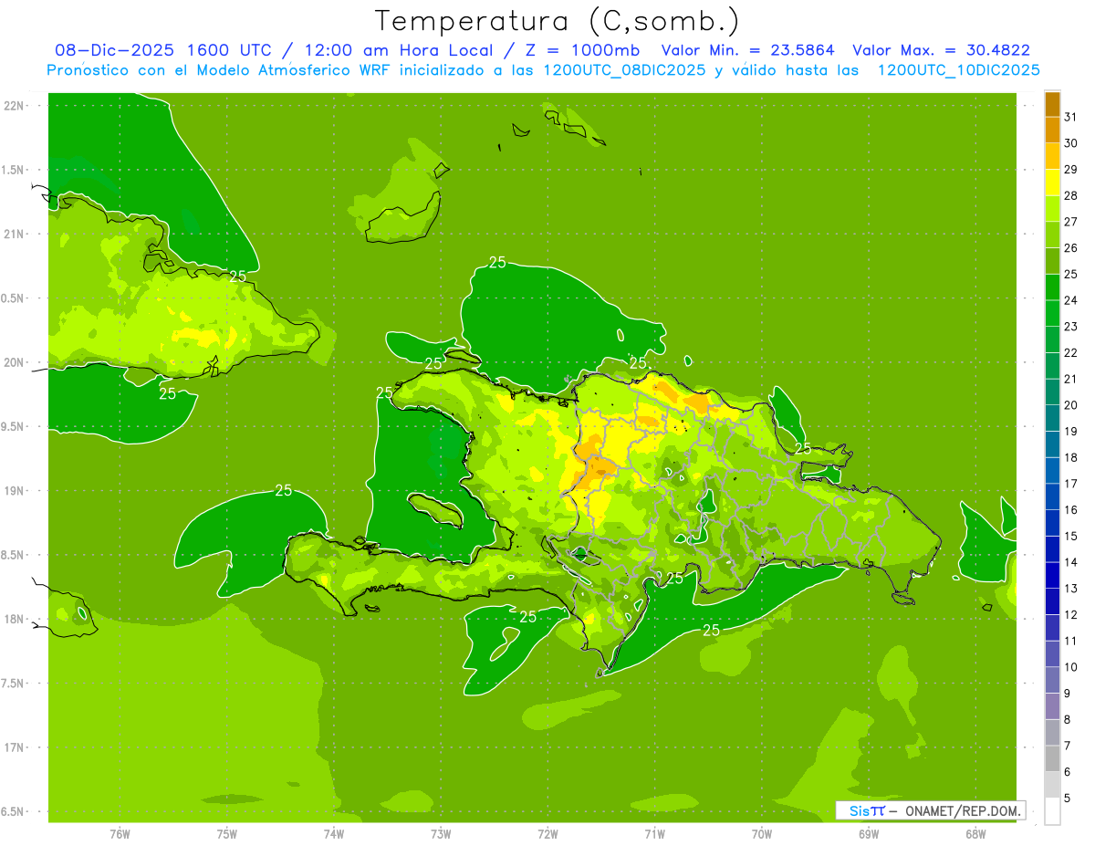Viewport: 1095px width, 846px height.
Task: Select the "Valor Min. = 23.5864" text
Action: pyautogui.click(x=747, y=50)
